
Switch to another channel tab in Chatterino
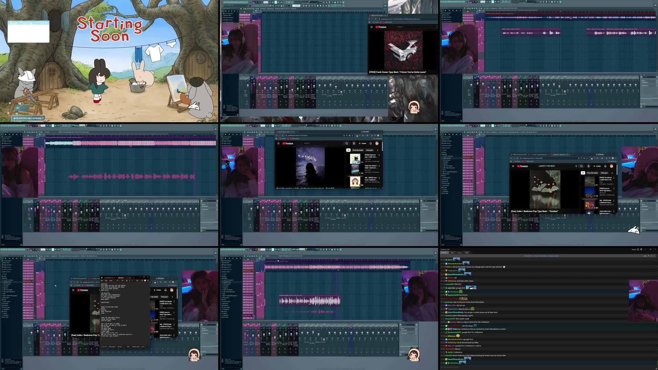point(452,253)
